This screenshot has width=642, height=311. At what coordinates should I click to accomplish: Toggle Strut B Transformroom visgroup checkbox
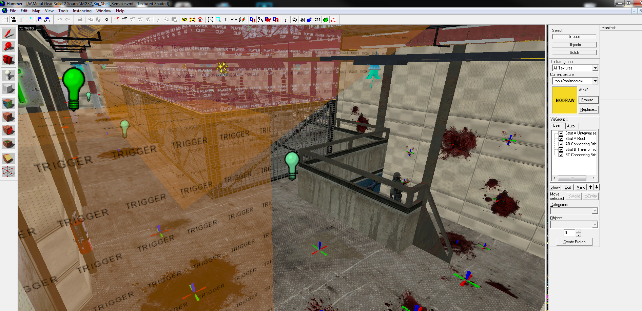pos(561,149)
